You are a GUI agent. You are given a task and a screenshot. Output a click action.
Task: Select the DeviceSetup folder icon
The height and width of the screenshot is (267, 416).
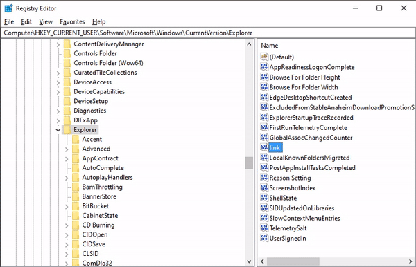[67, 101]
